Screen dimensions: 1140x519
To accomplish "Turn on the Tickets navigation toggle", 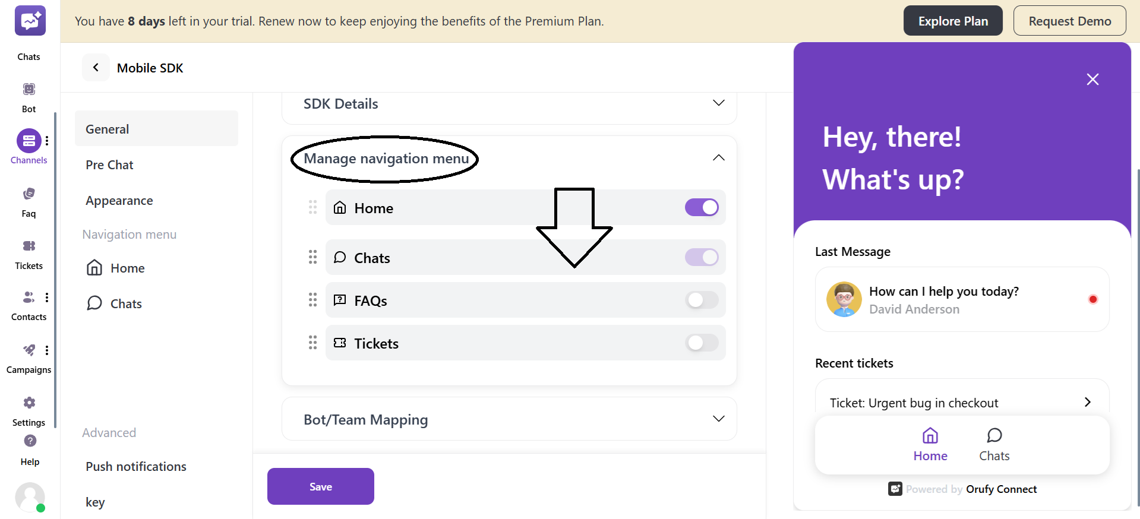I will click(702, 343).
